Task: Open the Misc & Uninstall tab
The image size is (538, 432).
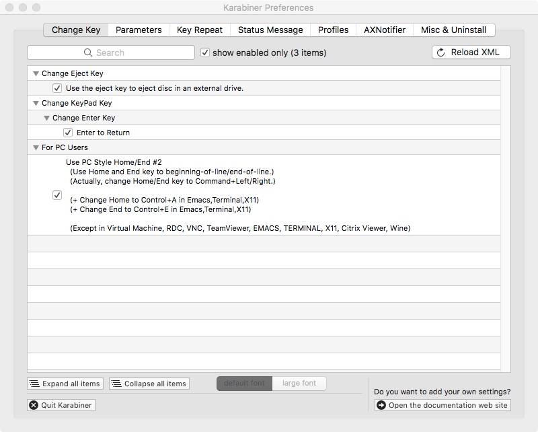Action: point(453,30)
